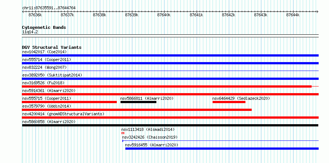Click the 87640k ruler tick label
This screenshot has height=163, width=329.
coord(164,15)
